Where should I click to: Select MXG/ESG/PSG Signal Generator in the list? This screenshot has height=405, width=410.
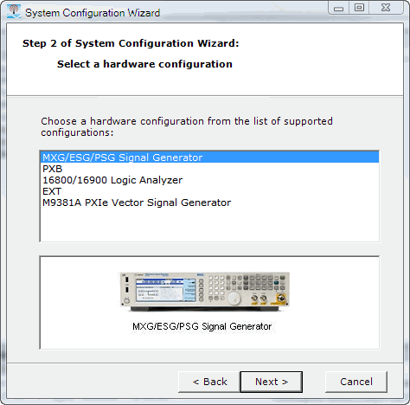point(209,157)
